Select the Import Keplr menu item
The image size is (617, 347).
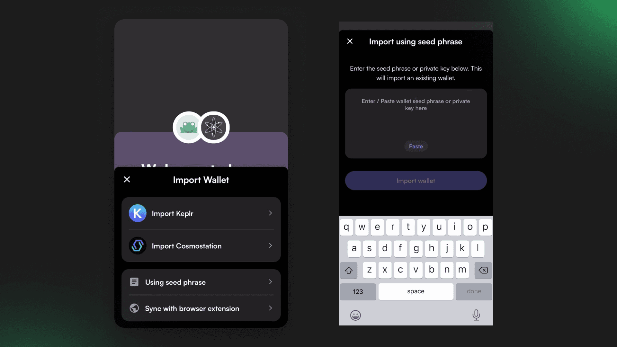click(x=201, y=213)
